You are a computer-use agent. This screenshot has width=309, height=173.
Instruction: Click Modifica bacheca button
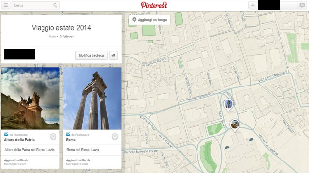(91, 55)
